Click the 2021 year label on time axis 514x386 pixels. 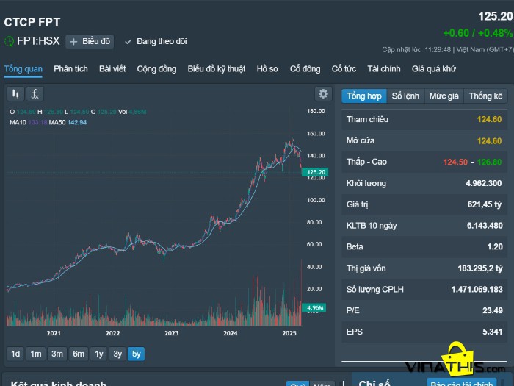click(54, 333)
